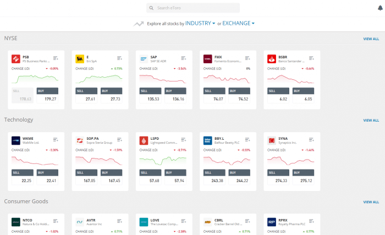Add CBRL to watchlist icon
This screenshot has height=235, width=385.
click(x=248, y=221)
